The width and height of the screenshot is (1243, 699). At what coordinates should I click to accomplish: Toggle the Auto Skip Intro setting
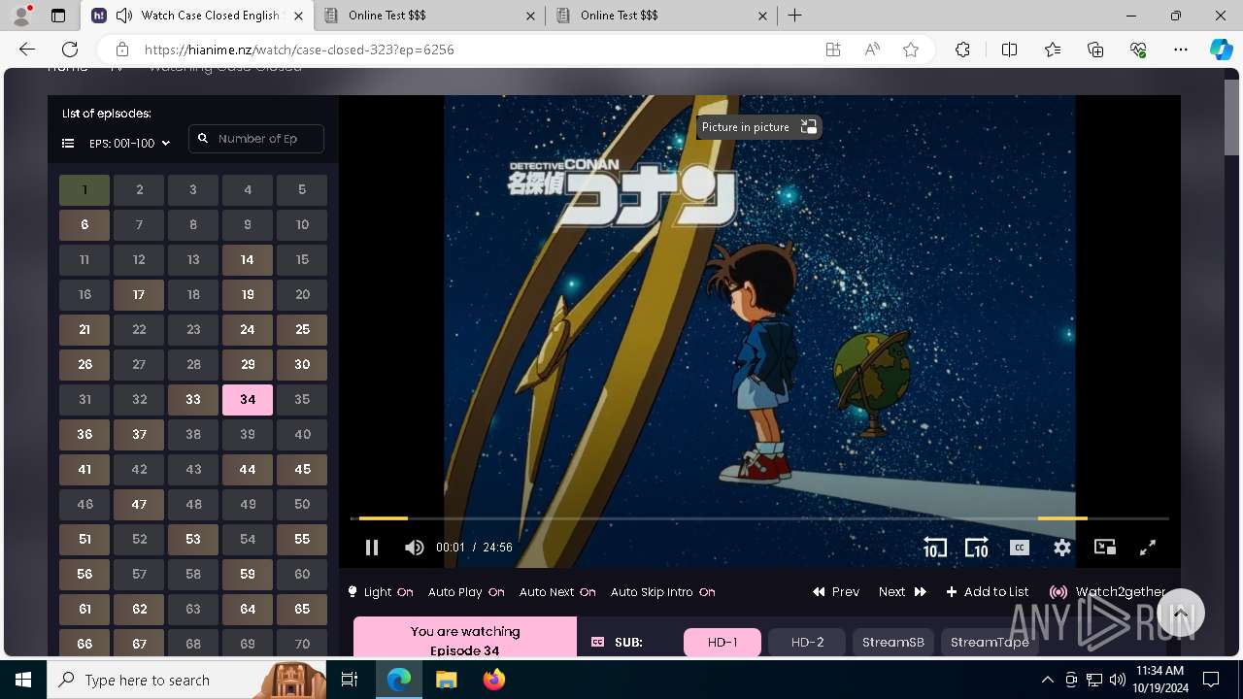[663, 592]
